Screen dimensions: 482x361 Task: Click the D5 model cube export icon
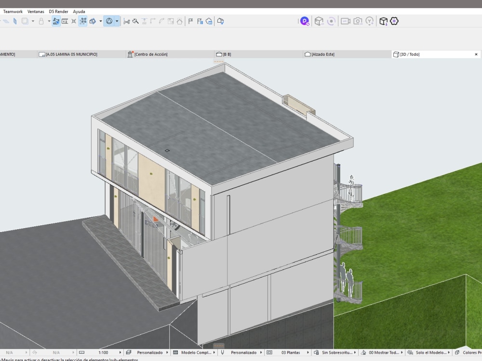coord(319,21)
